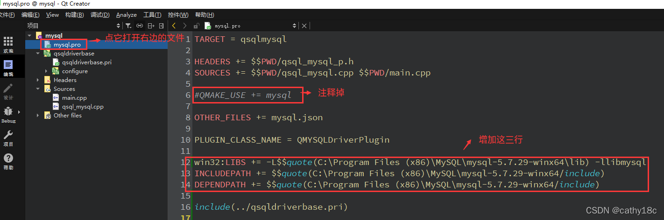Click INCLUDEPATH line in editor
This screenshot has width=664, height=220.
click(400, 173)
